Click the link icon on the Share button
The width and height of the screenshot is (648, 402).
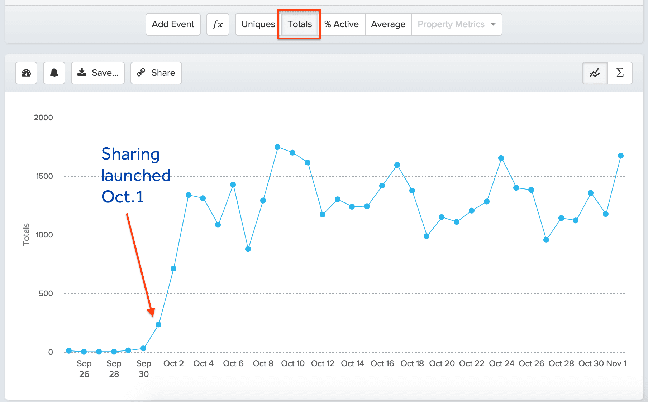[141, 73]
